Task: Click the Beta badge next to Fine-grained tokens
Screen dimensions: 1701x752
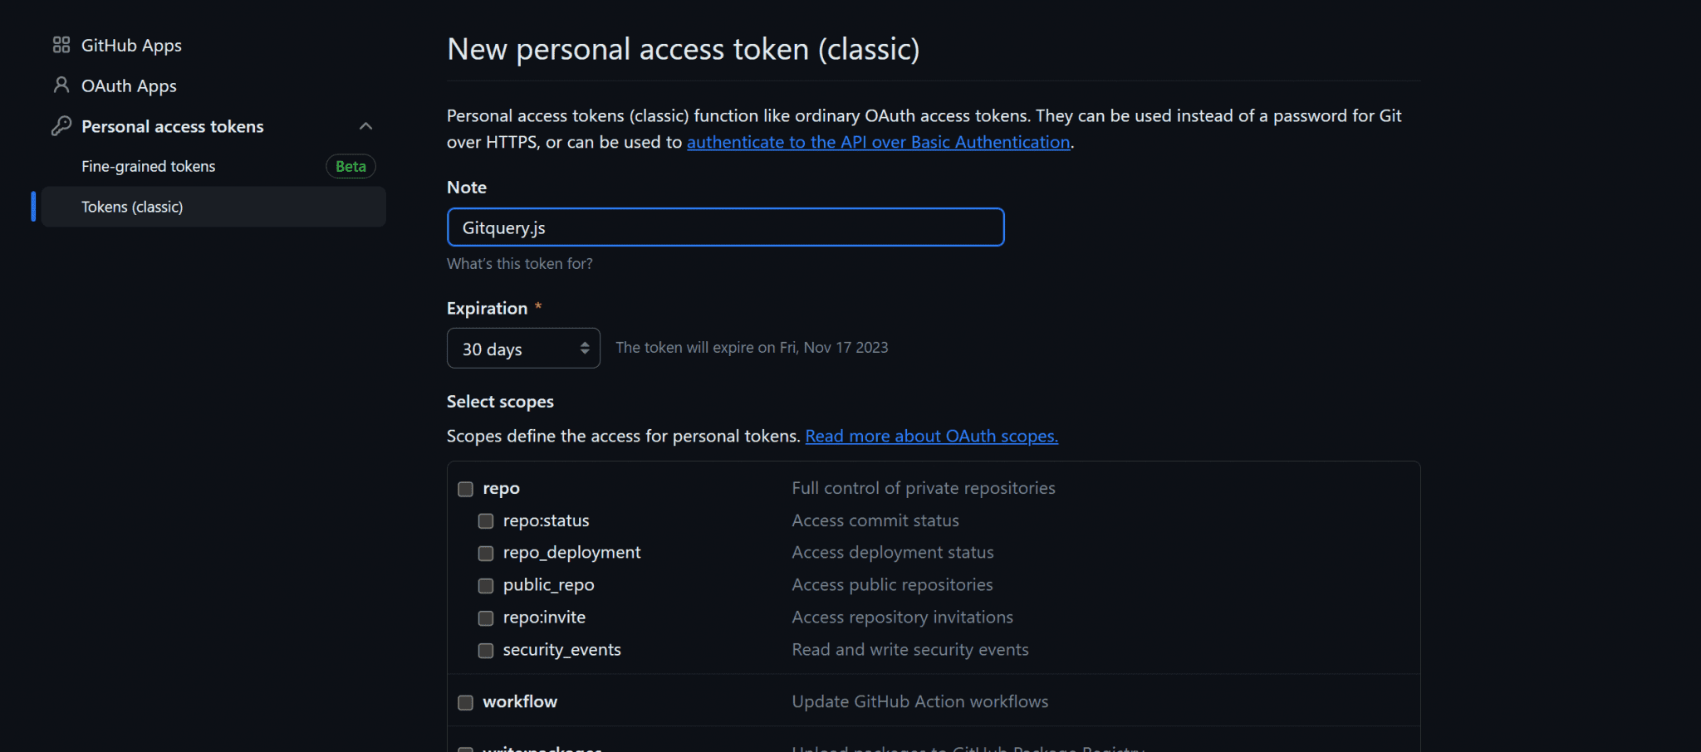Action: coord(350,166)
